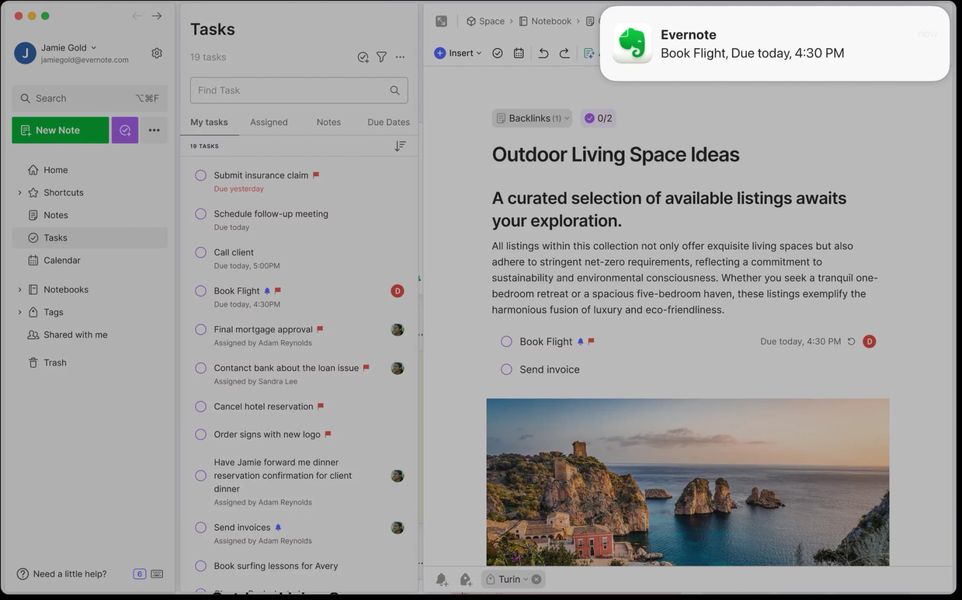962x600 pixels.
Task: Check off Submit insurance claim
Action: coord(200,175)
